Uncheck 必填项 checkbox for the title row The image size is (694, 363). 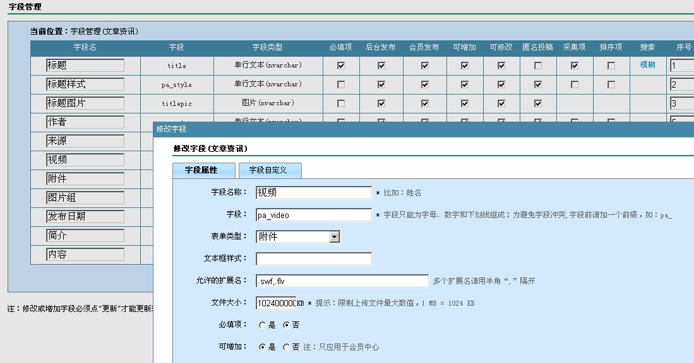point(341,66)
